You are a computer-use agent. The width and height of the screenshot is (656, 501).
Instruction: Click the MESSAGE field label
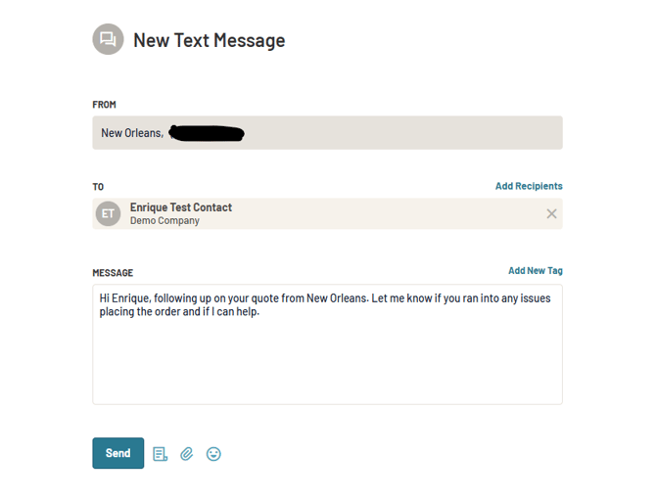(113, 273)
